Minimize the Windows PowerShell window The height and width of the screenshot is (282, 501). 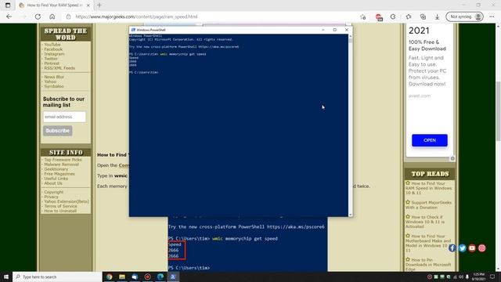(x=323, y=30)
